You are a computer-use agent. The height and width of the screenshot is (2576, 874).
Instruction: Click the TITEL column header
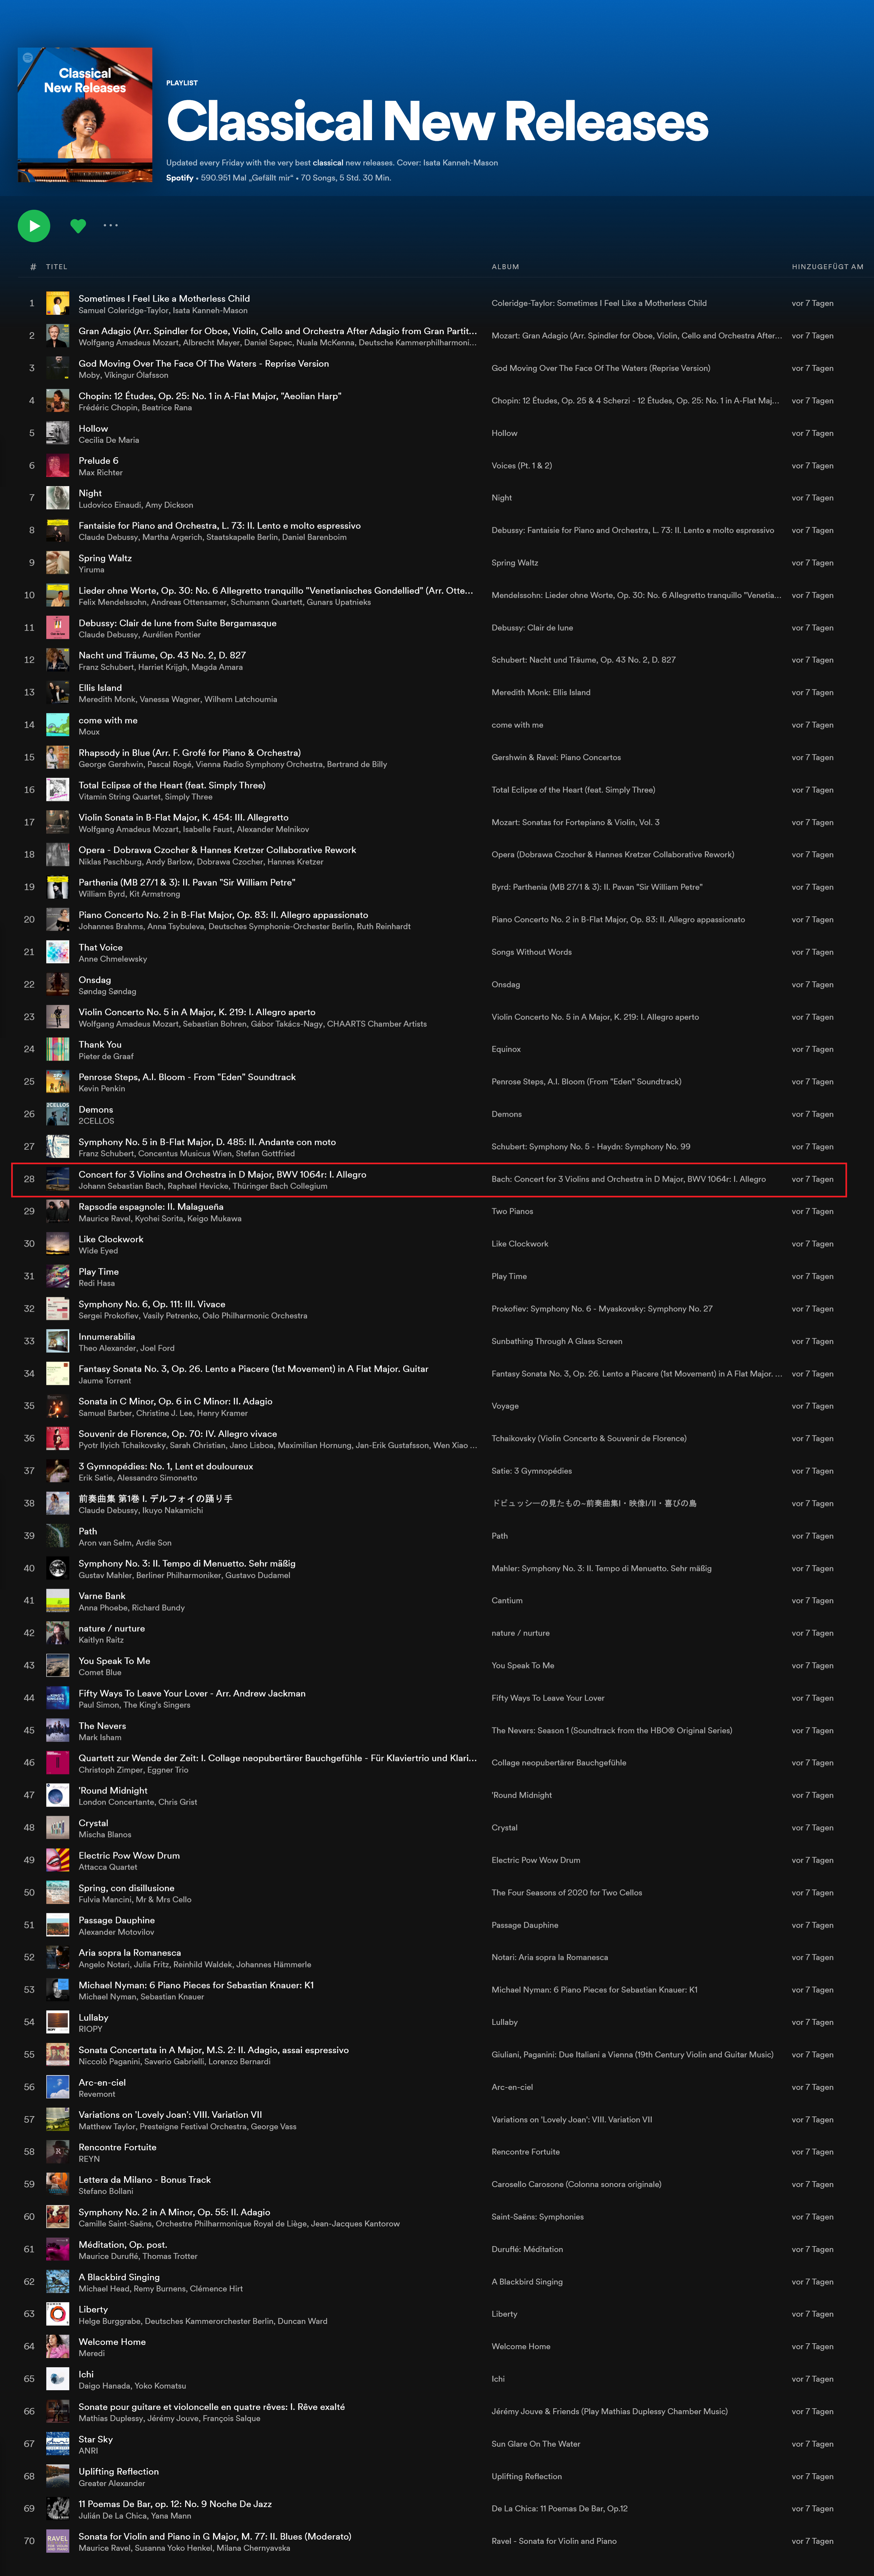click(57, 267)
